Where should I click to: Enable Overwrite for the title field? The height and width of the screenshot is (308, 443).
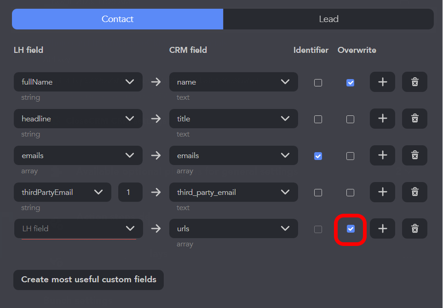click(350, 120)
